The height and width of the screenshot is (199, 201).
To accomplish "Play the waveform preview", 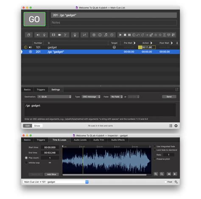I will coord(175,174).
